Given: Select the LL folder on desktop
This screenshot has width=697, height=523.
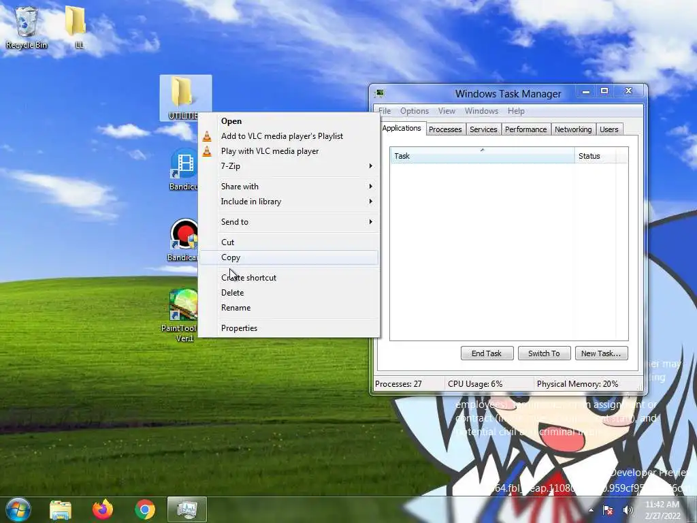Looking at the screenshot, I should (76, 27).
